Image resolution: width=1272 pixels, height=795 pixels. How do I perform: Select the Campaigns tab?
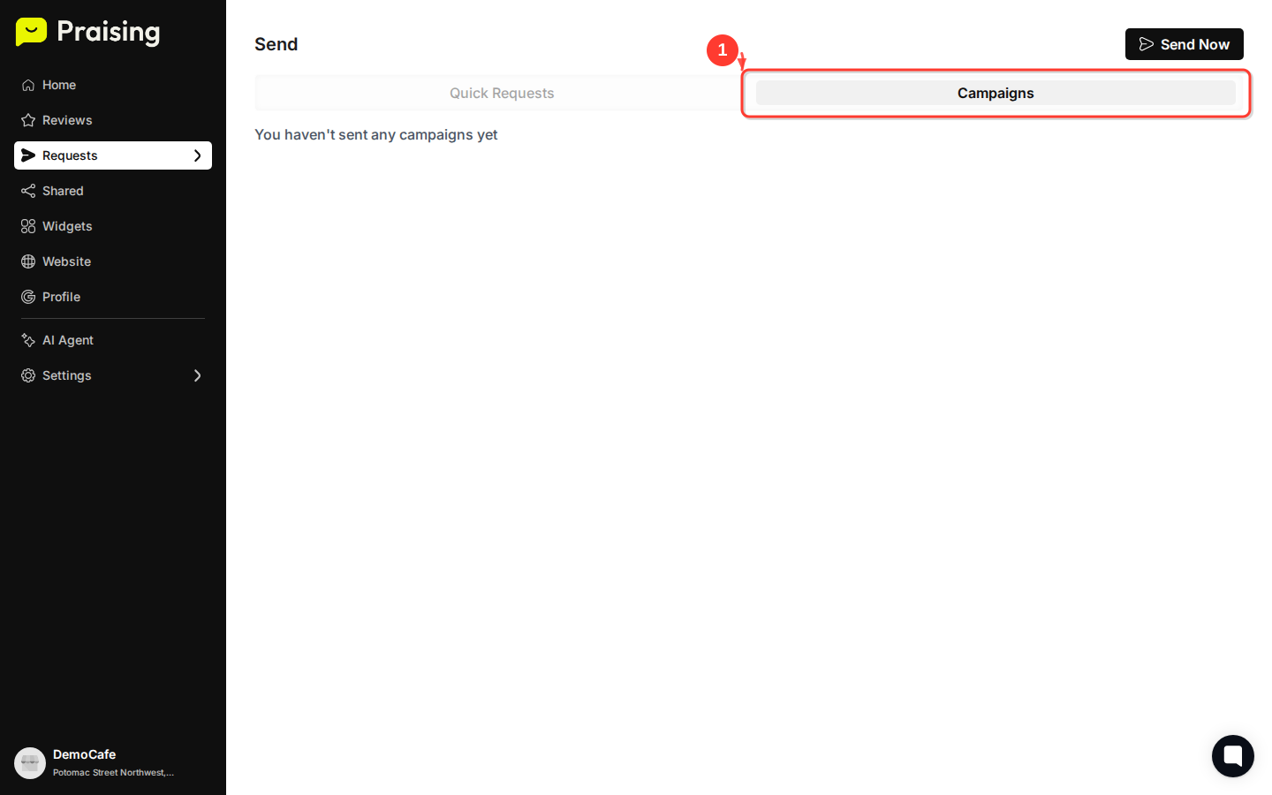[x=996, y=93]
